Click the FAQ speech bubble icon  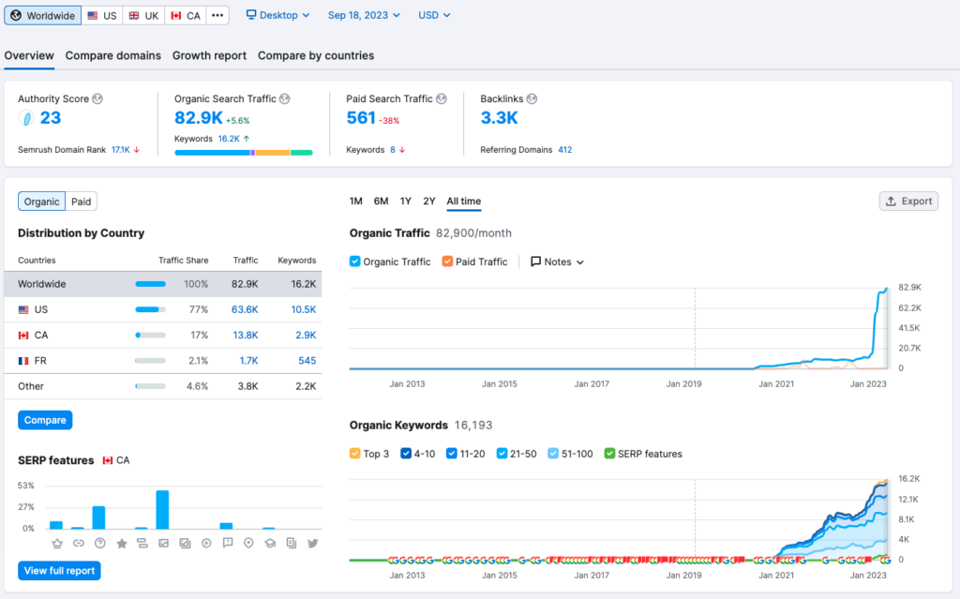[x=228, y=544]
